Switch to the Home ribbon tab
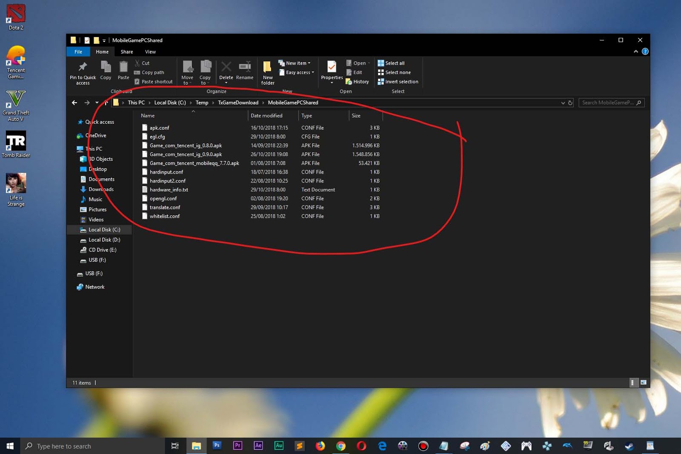This screenshot has width=681, height=454. coord(102,51)
